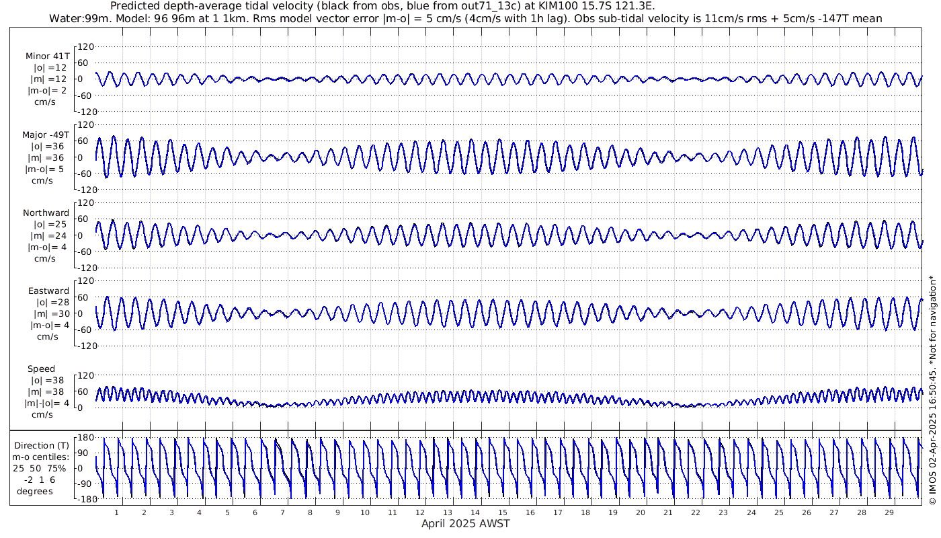Select the 'Major -49T' panel label
This screenshot has height=538, width=941.
46,134
